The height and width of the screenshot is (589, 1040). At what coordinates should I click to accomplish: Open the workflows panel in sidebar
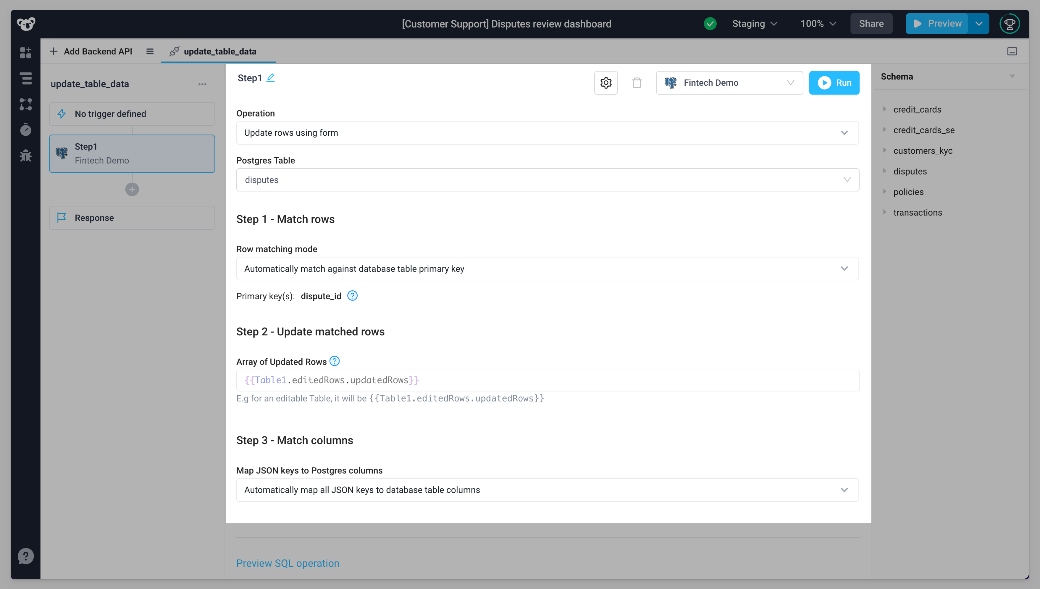click(x=25, y=105)
